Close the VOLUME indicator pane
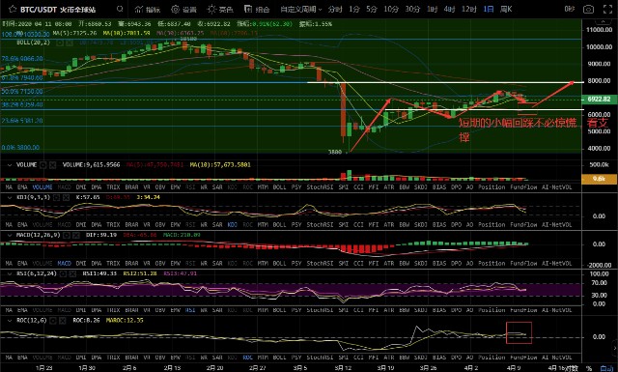The image size is (618, 372). pyautogui.click(x=53, y=165)
